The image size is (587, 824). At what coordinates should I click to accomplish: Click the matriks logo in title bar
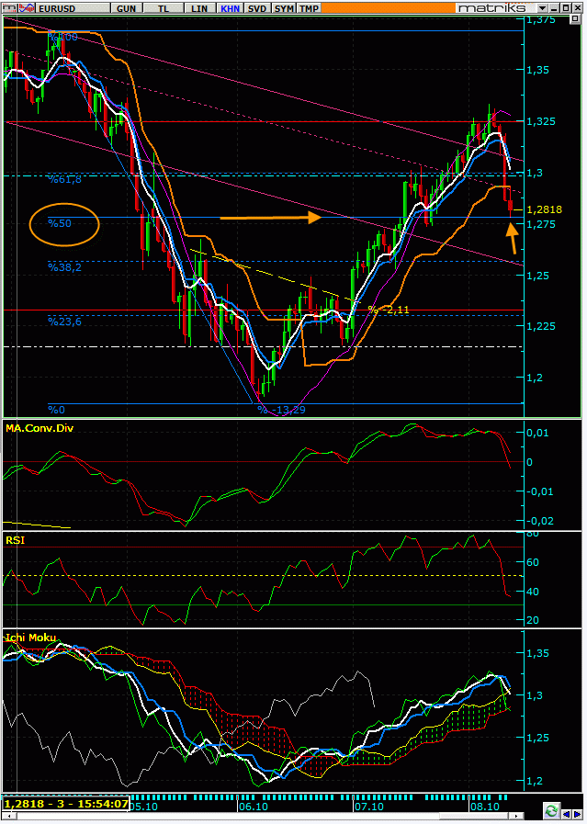tap(491, 7)
